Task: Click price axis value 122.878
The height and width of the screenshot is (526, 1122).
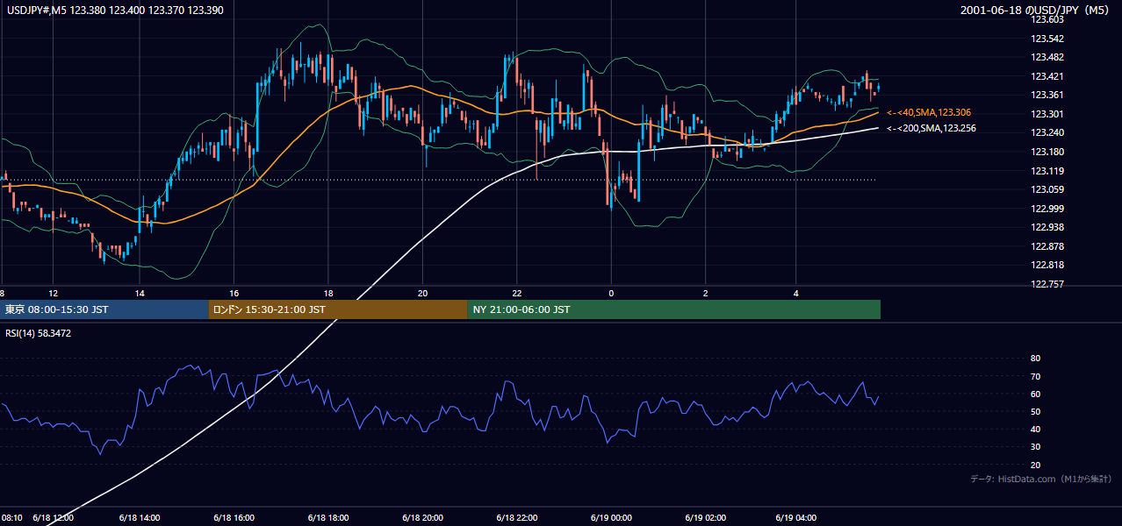Action: [1046, 246]
